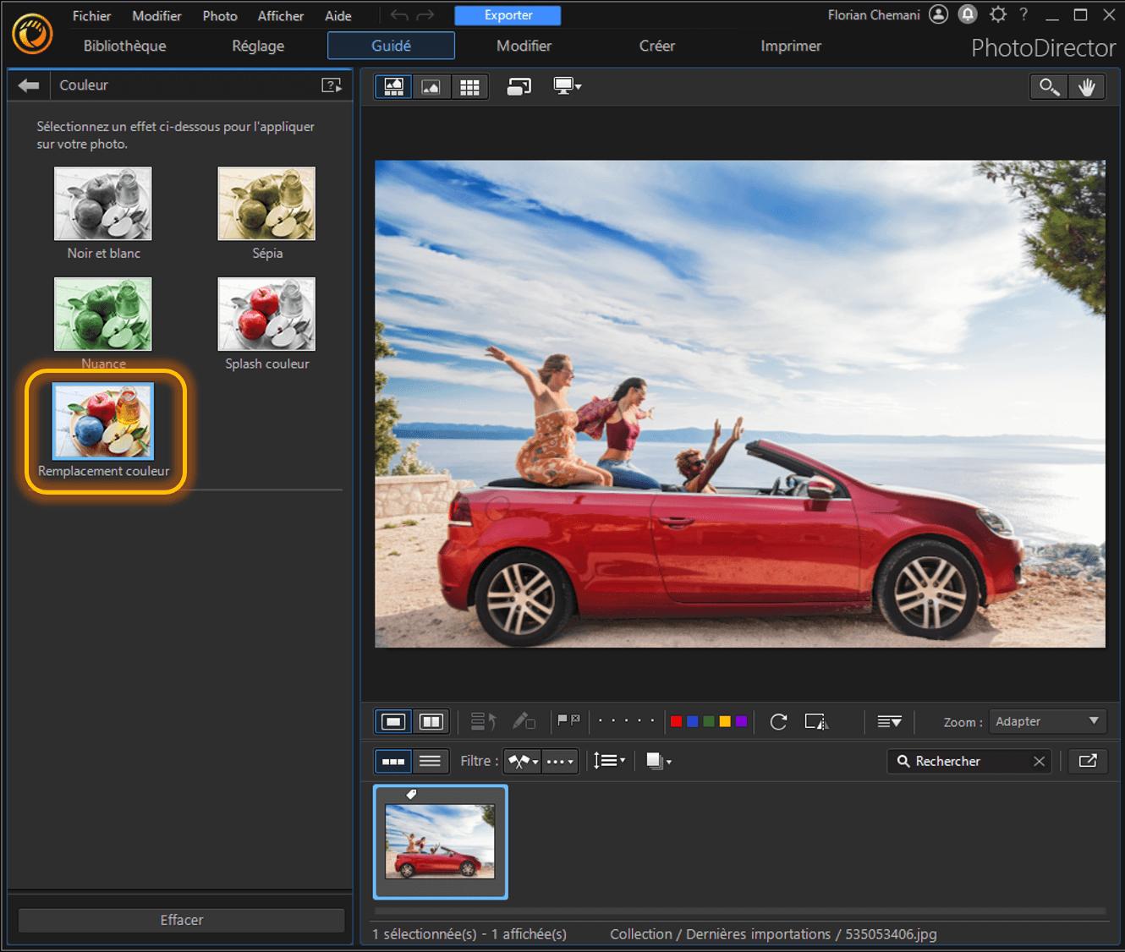Select the pan hand tool
This screenshot has width=1125, height=952.
coord(1088,86)
